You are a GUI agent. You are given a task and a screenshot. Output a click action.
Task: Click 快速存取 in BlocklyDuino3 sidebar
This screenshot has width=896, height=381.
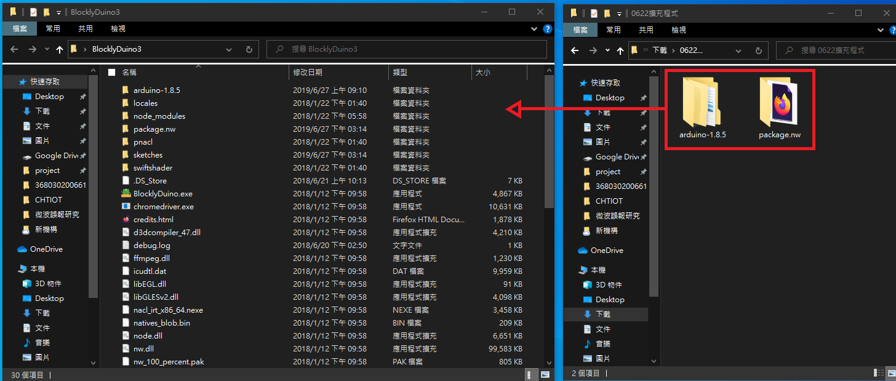[45, 82]
